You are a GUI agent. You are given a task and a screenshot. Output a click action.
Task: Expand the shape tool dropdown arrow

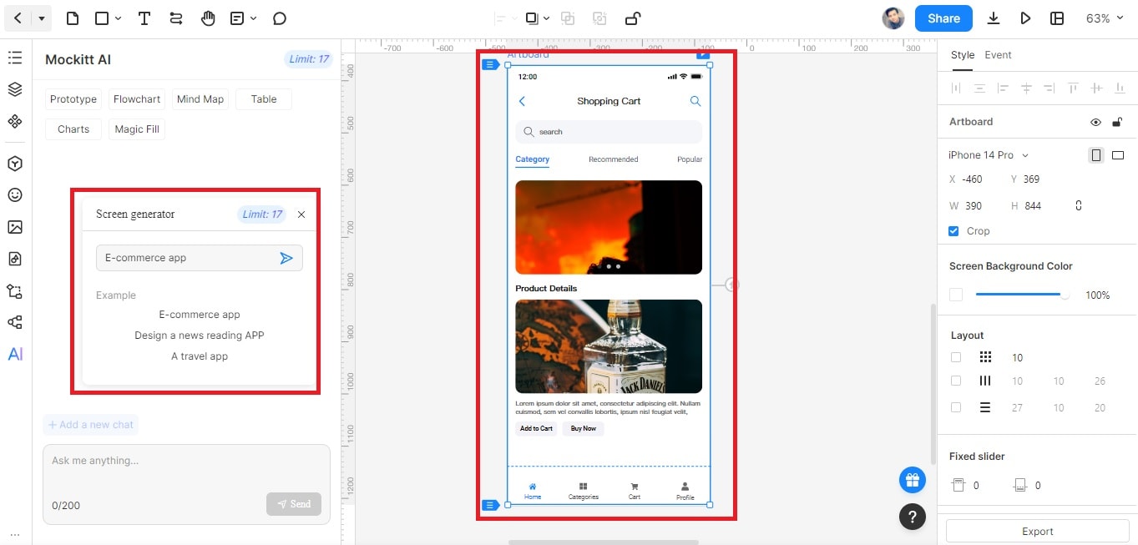(x=118, y=18)
